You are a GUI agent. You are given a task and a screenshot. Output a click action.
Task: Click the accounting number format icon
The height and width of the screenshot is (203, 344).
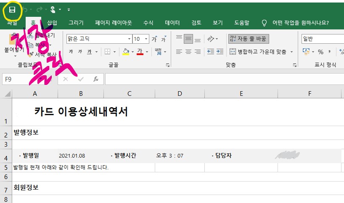tap(306, 52)
